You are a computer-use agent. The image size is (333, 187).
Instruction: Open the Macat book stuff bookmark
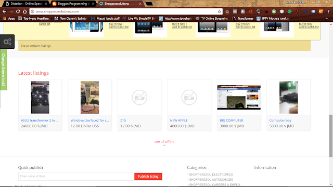coord(105,19)
